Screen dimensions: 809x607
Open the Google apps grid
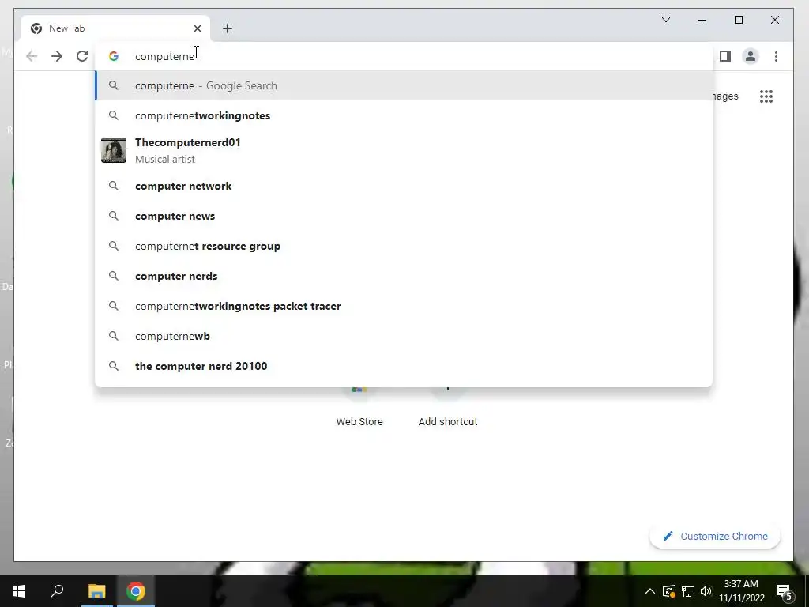pyautogui.click(x=766, y=96)
